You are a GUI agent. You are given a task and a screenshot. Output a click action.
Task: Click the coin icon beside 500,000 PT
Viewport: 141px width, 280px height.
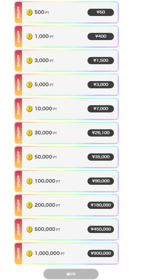(29, 229)
